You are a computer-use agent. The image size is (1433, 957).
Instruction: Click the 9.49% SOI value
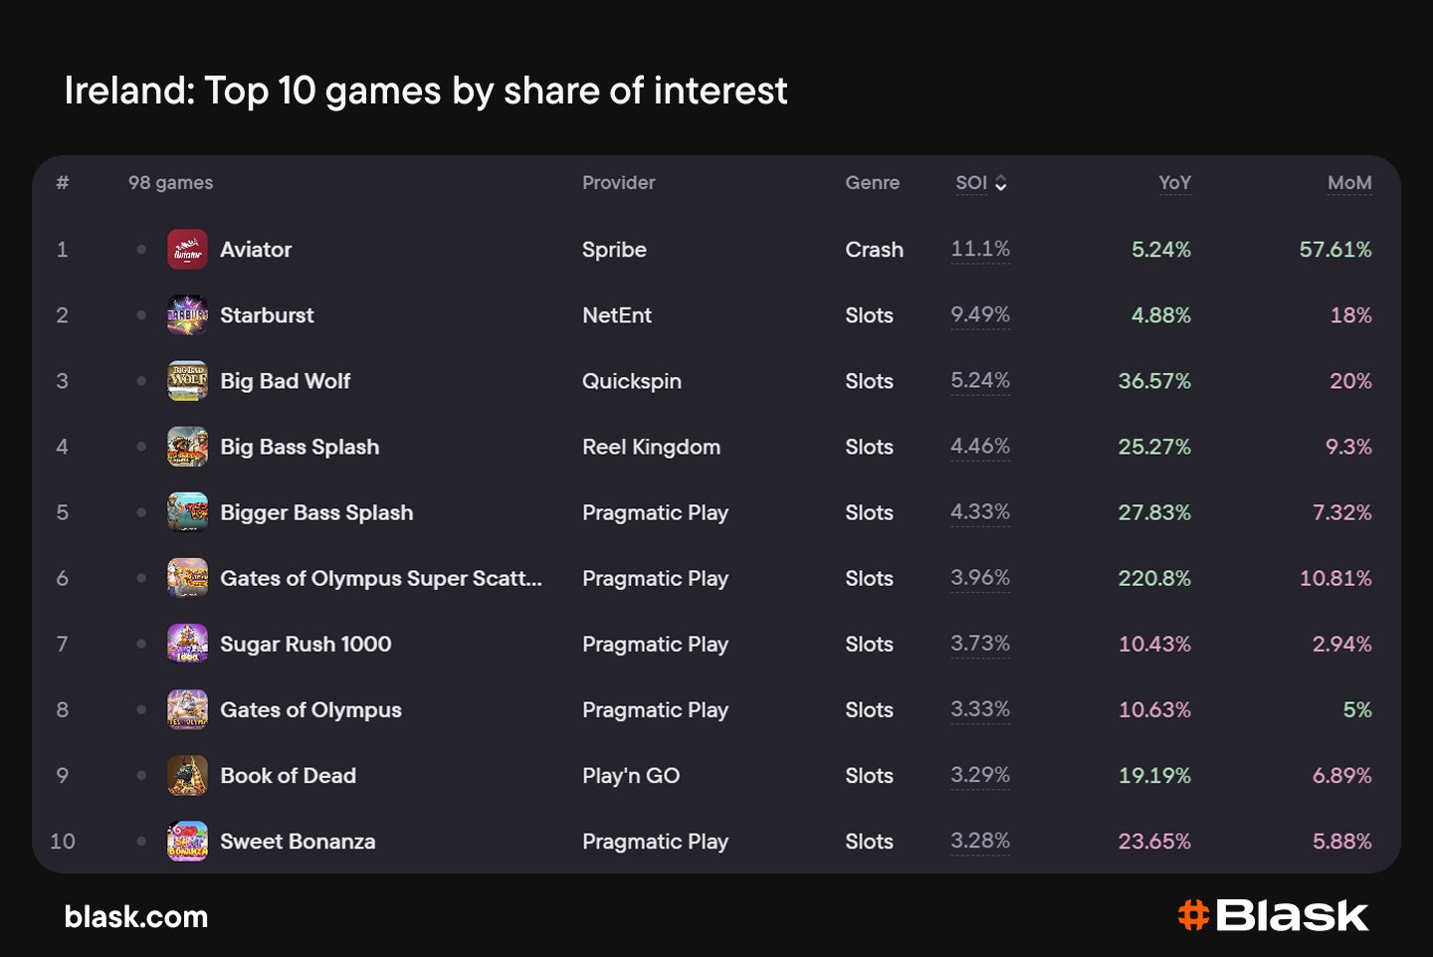[x=980, y=314]
